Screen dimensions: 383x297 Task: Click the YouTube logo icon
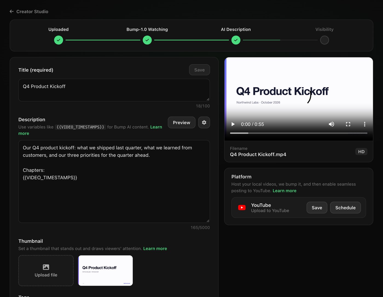tap(242, 208)
